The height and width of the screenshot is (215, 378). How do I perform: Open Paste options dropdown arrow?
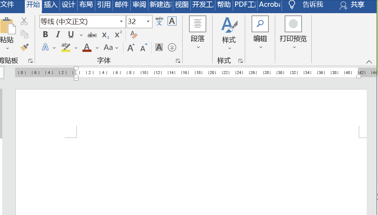pyautogui.click(x=8, y=48)
